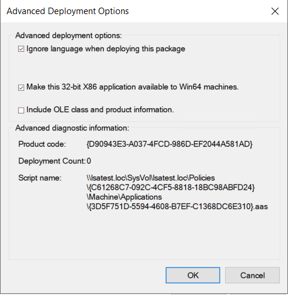The image size is (288, 295).
Task: Click the Script name label
Action: click(40, 178)
